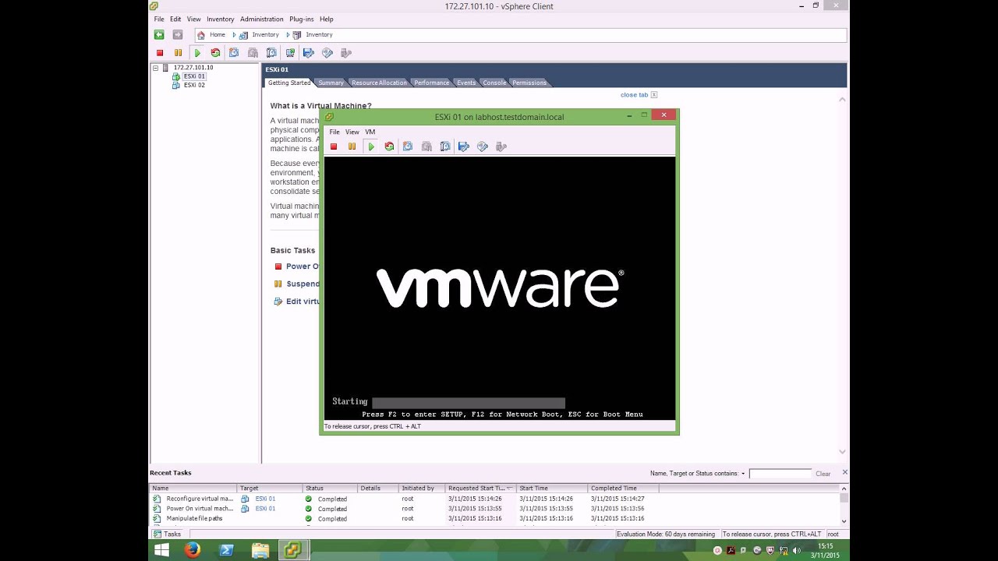The width and height of the screenshot is (998, 561).
Task: Click CD/DVD connect icon in console window
Action: [x=483, y=146]
